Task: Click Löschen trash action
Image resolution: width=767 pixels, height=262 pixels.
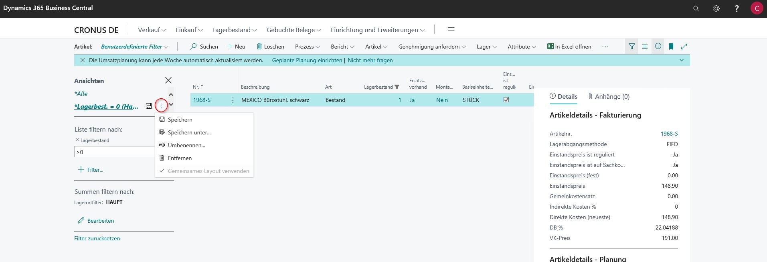Action: (x=270, y=47)
